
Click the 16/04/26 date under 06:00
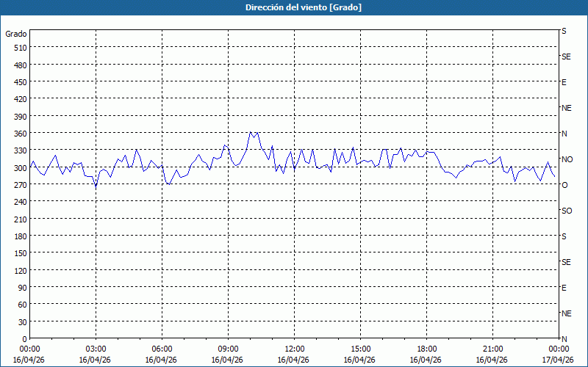161,360
